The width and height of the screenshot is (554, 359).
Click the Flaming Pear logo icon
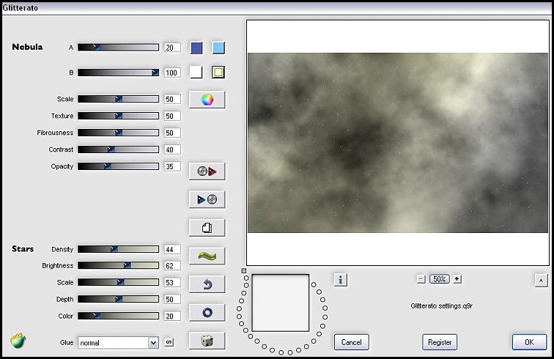point(18,341)
